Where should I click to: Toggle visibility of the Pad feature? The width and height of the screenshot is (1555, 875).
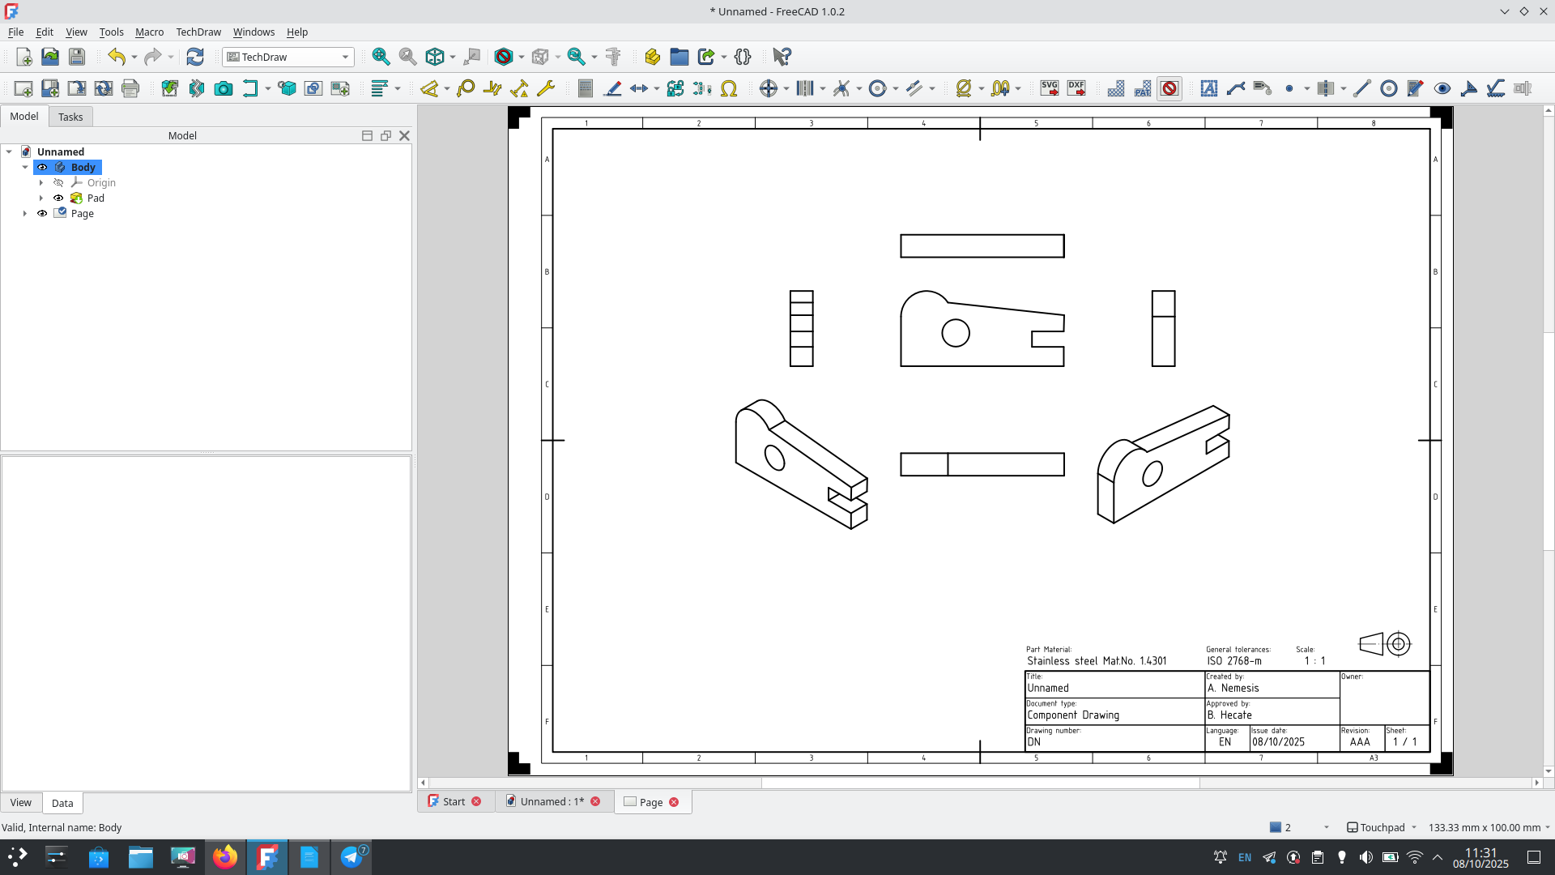(58, 198)
